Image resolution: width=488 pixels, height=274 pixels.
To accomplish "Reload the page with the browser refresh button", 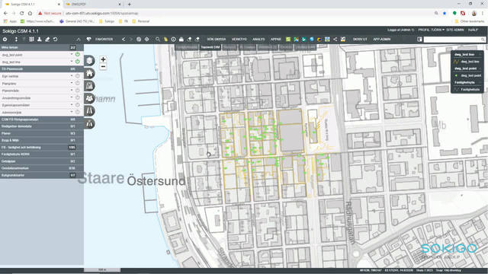I will pos(22,14).
